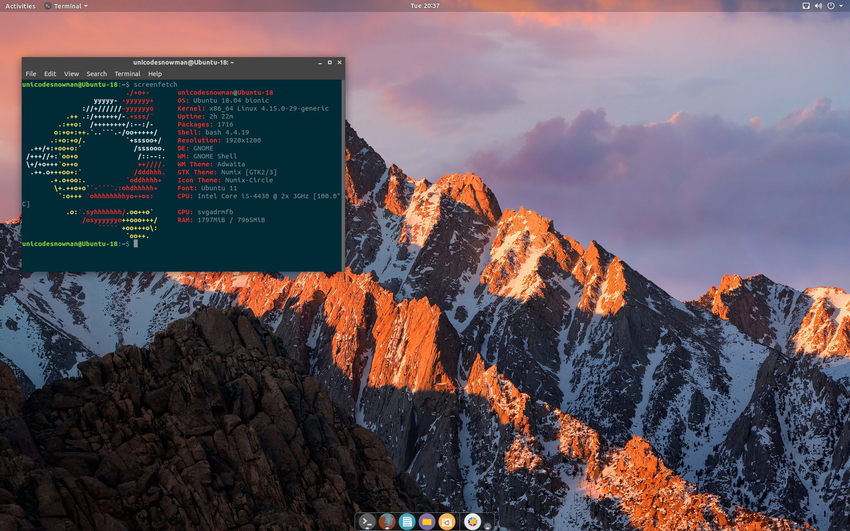
Task: Open the Files folder icon in dock
Action: [x=427, y=522]
